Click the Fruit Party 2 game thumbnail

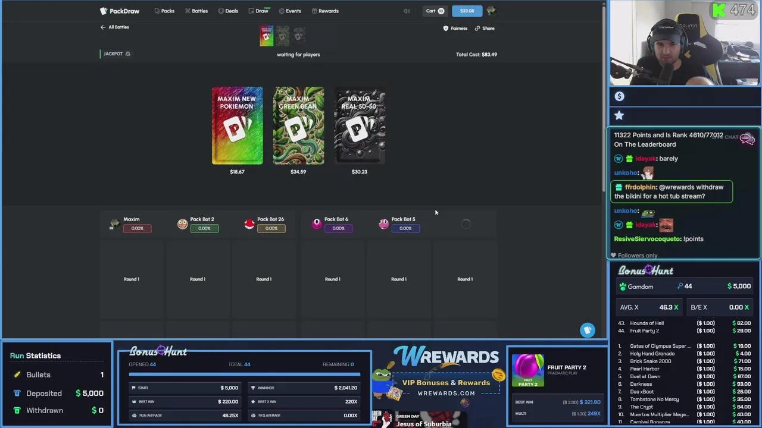coord(527,371)
